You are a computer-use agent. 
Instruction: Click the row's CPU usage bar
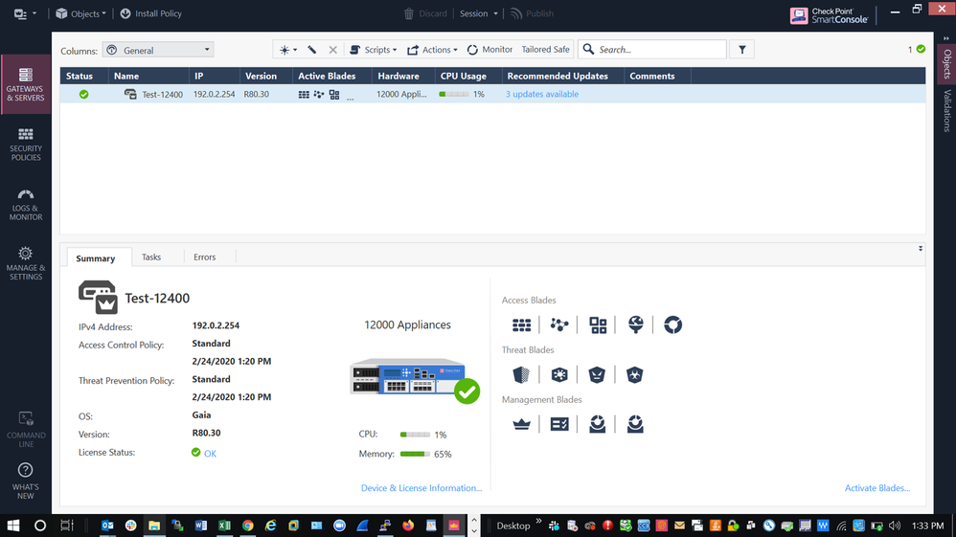454,95
